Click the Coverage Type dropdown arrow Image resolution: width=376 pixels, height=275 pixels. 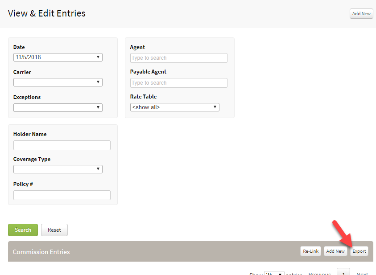coord(98,169)
